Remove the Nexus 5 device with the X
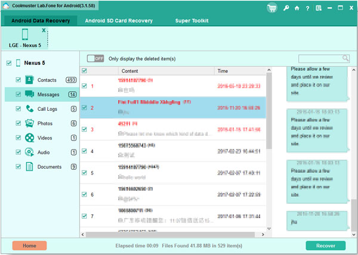This screenshot has width=358, height=255. [44, 30]
